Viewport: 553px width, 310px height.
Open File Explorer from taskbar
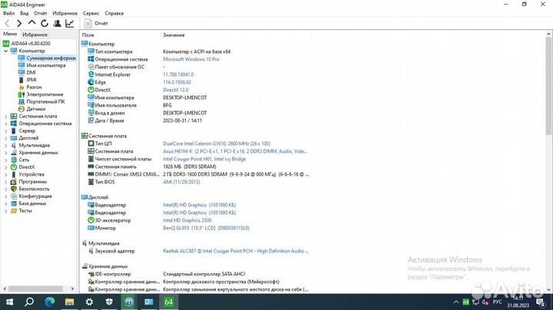coord(69,302)
